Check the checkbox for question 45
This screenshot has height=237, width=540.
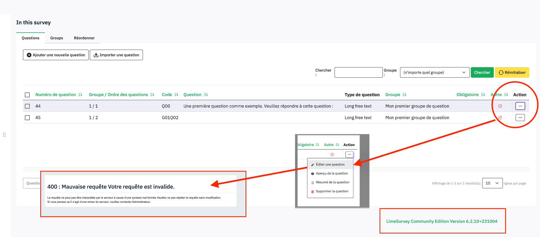pos(27,118)
